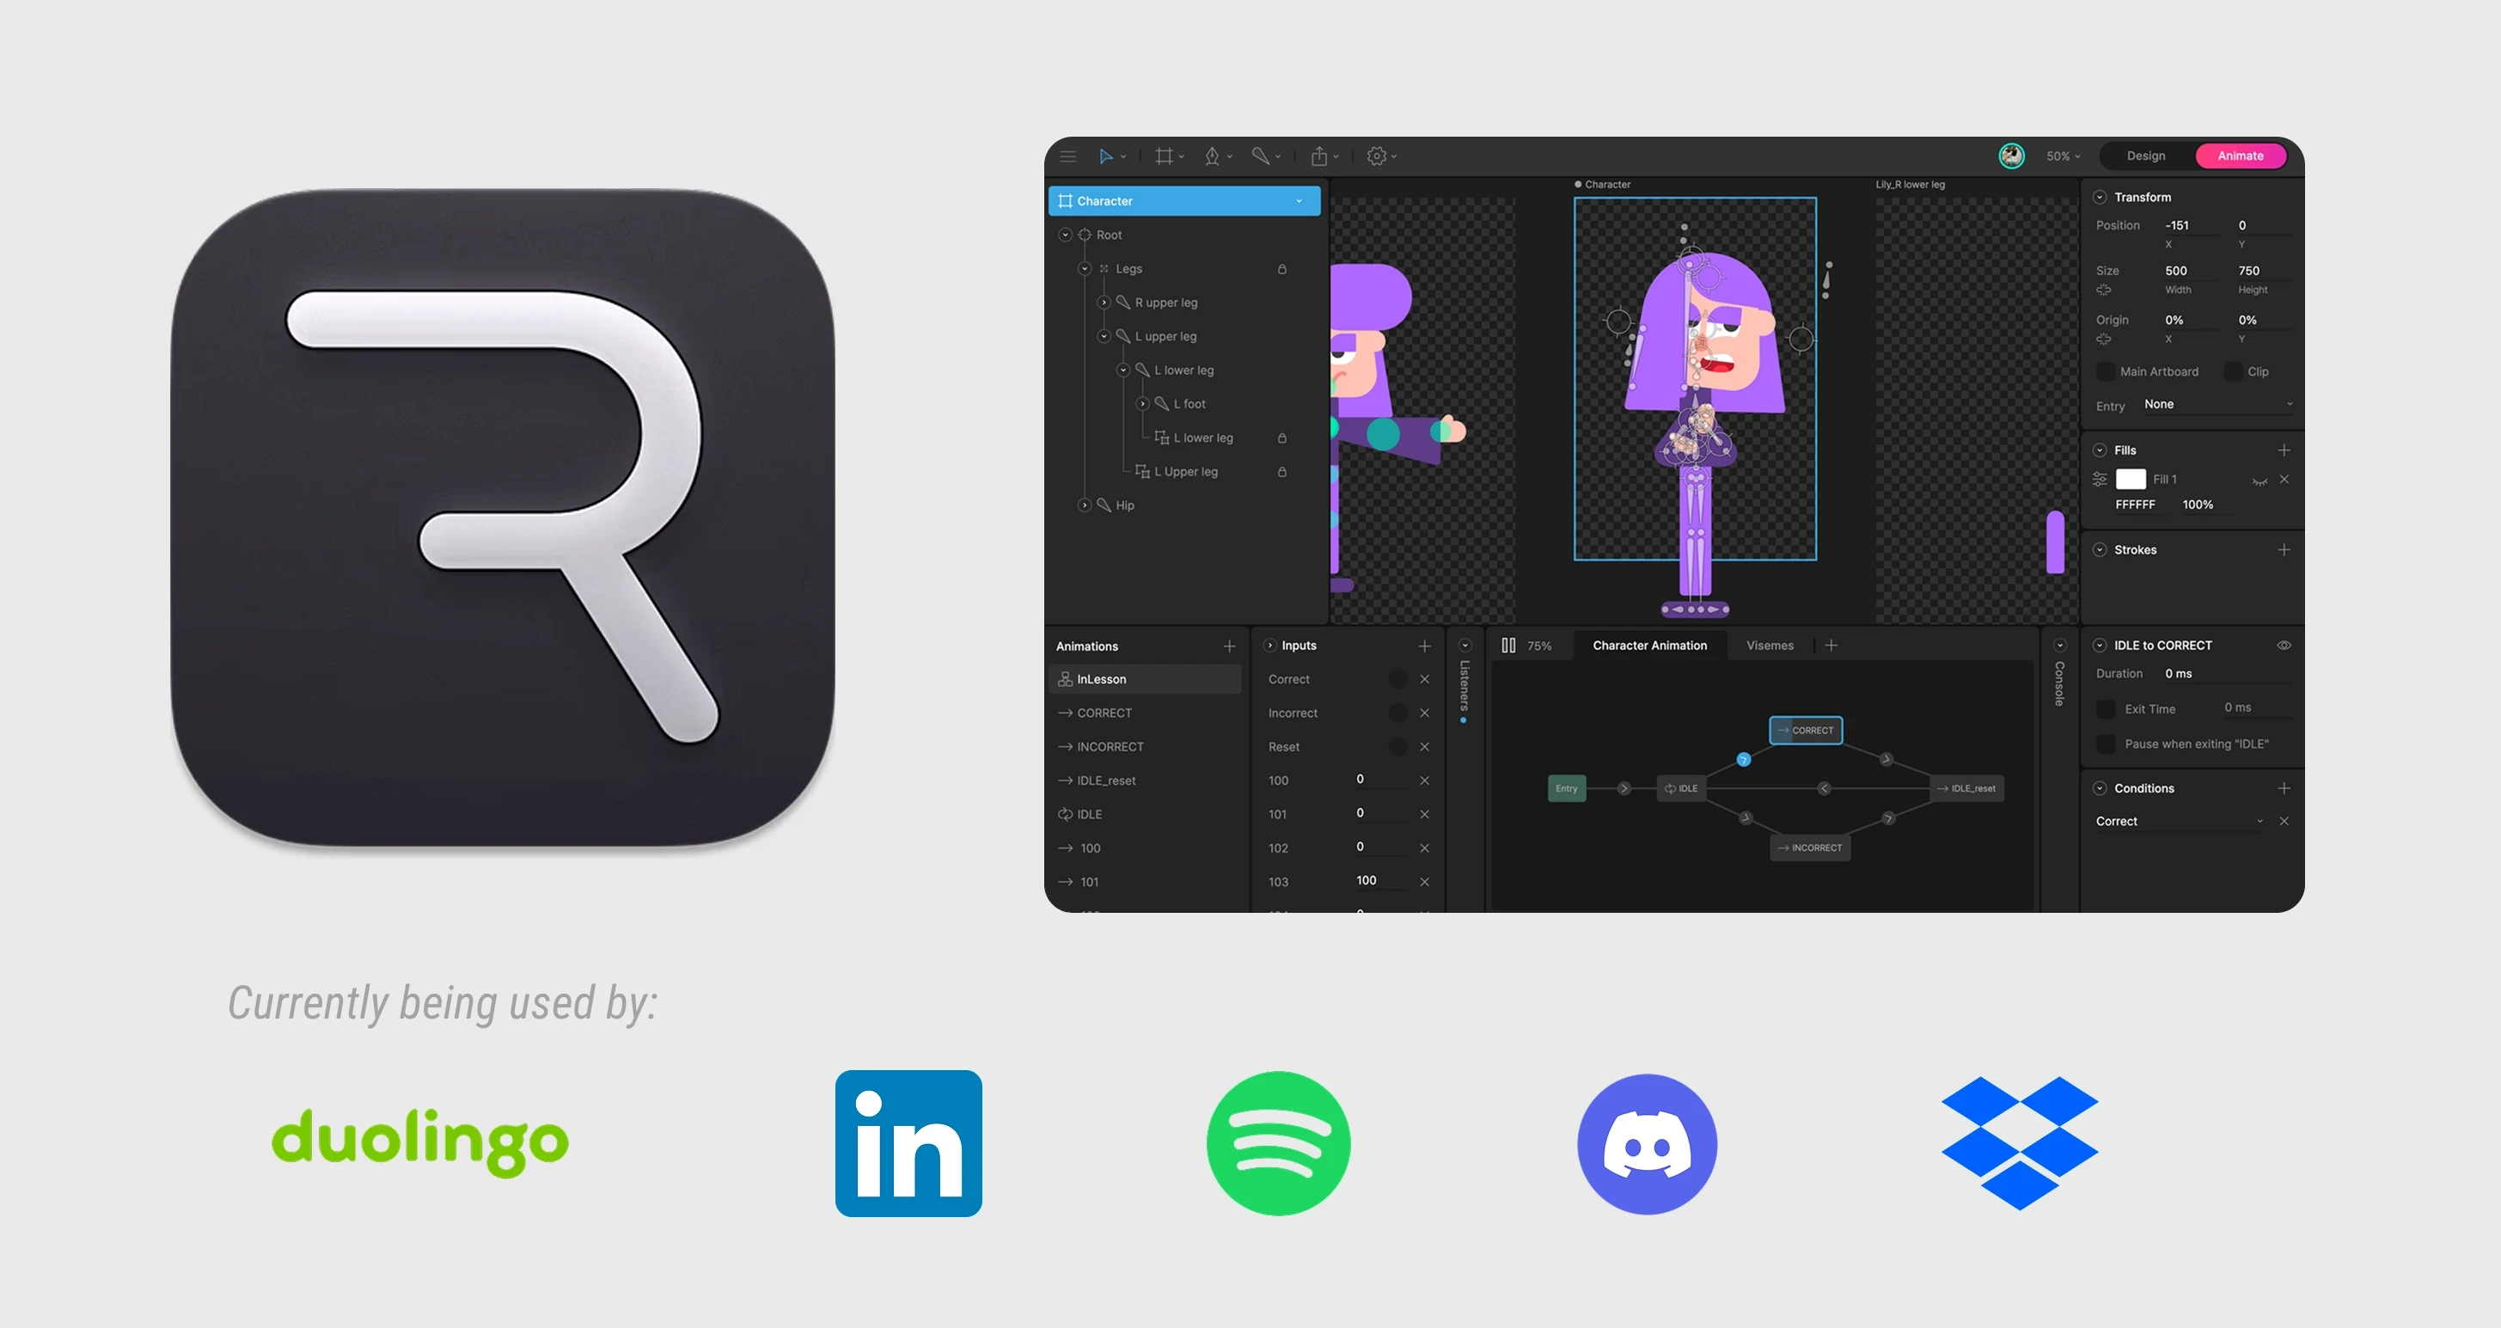The image size is (2501, 1328).
Task: Select the Pen tool icon
Action: point(1212,156)
